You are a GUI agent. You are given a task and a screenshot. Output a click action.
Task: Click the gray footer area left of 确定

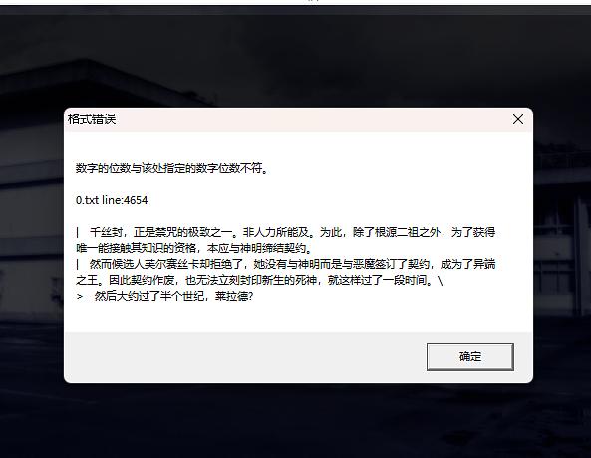click(245, 356)
